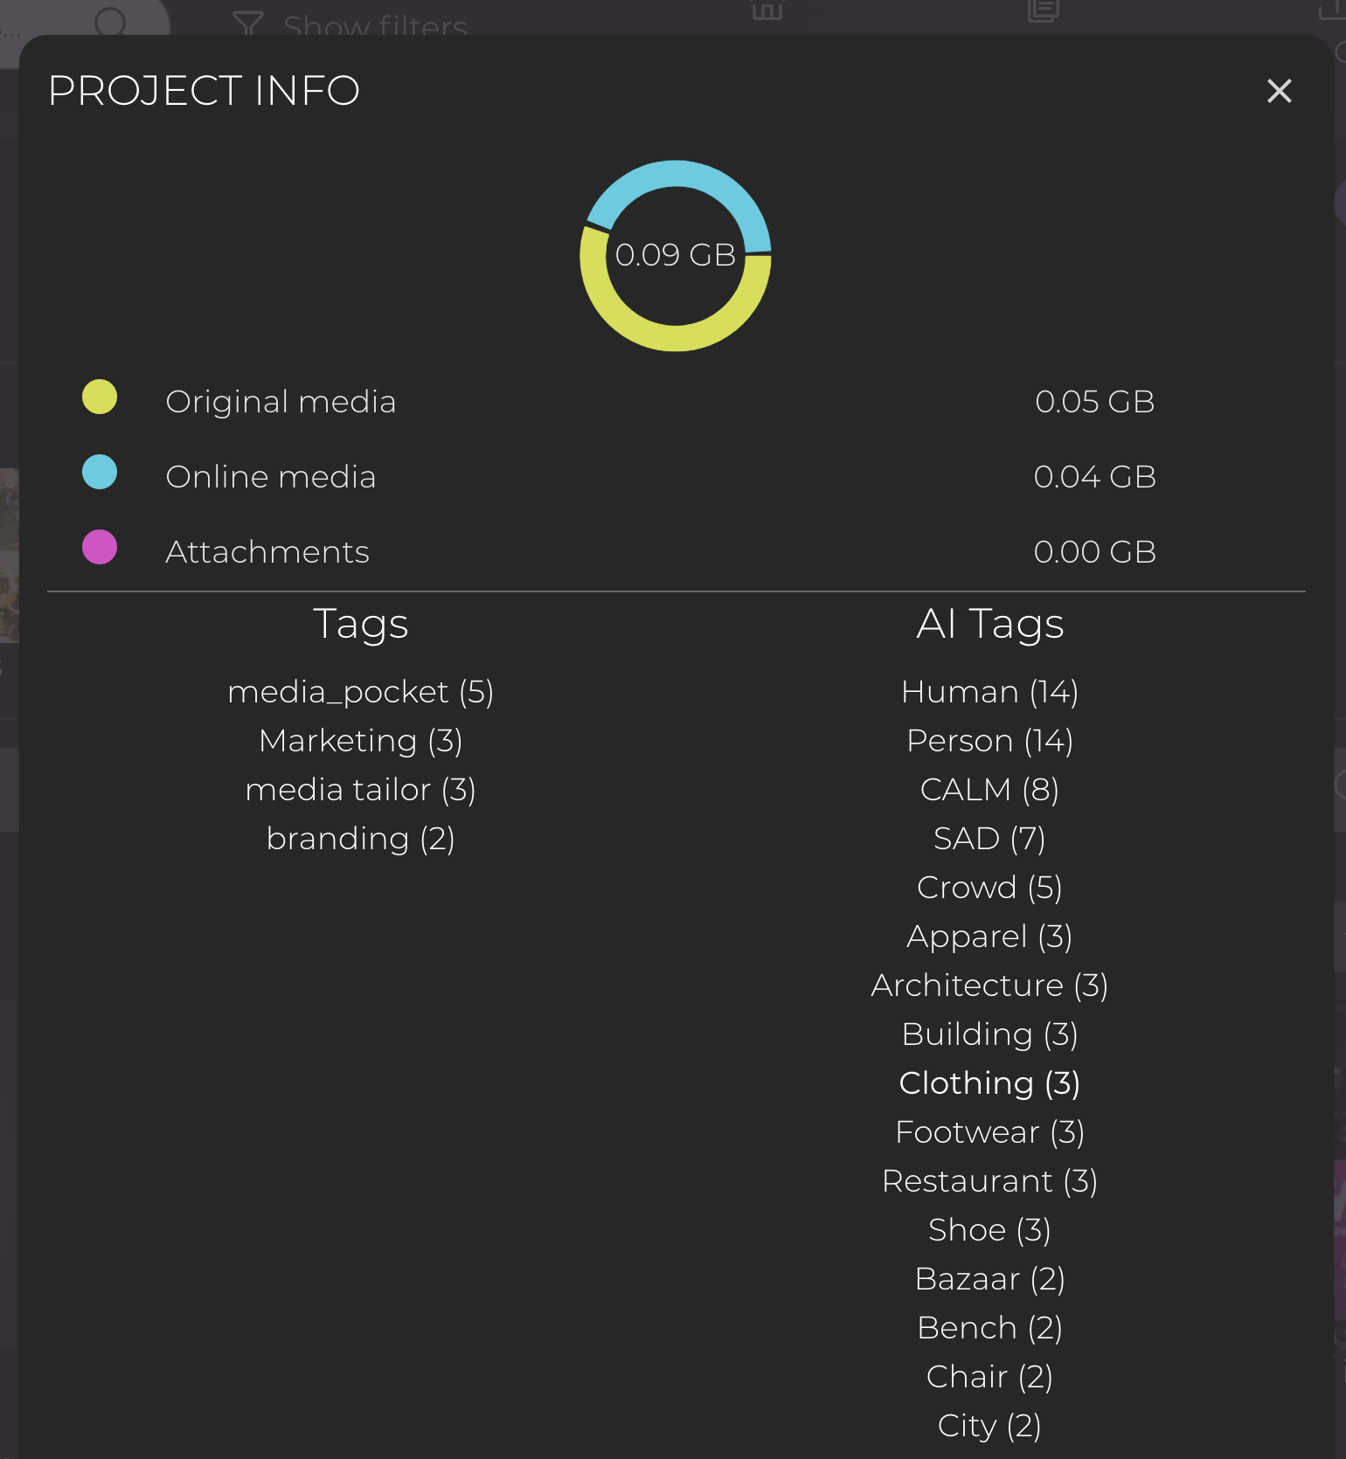Open the media tailor (3) tag
The image size is (1346, 1459).
[x=360, y=790]
